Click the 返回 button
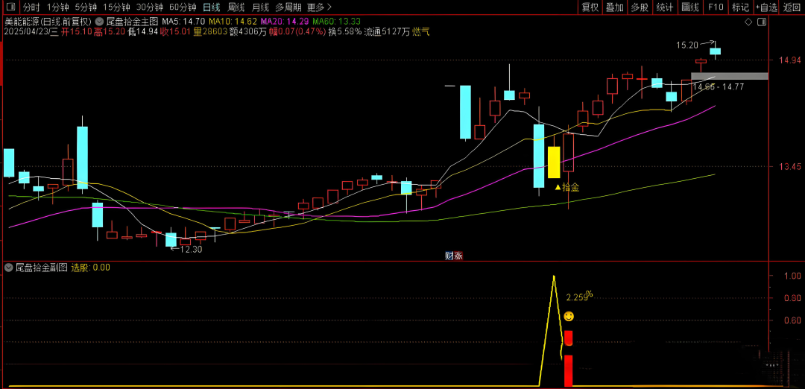Screen dimensions: 805x389 coord(792,7)
